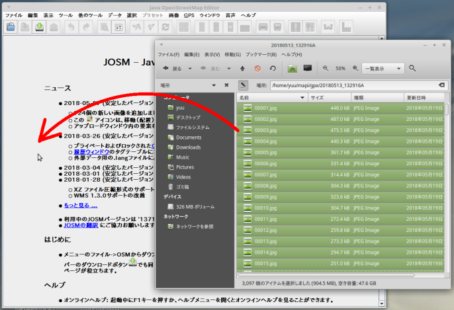Viewport: 454px width, 310px height.
Task: Click JOSM undo arrow toolbar icon
Action: coord(71,27)
